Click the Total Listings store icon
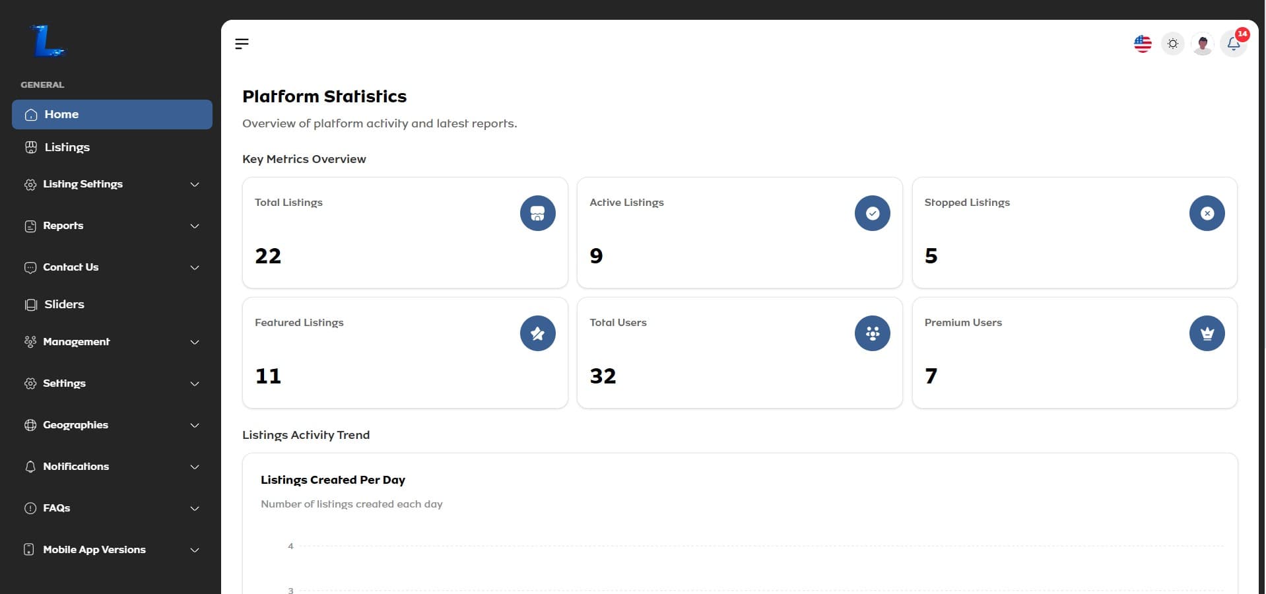 [x=538, y=213]
